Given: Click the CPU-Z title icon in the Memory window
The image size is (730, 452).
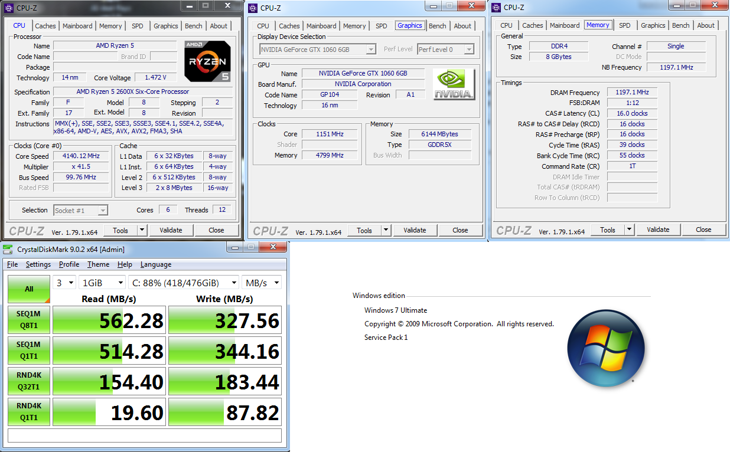Looking at the screenshot, I should (x=496, y=8).
